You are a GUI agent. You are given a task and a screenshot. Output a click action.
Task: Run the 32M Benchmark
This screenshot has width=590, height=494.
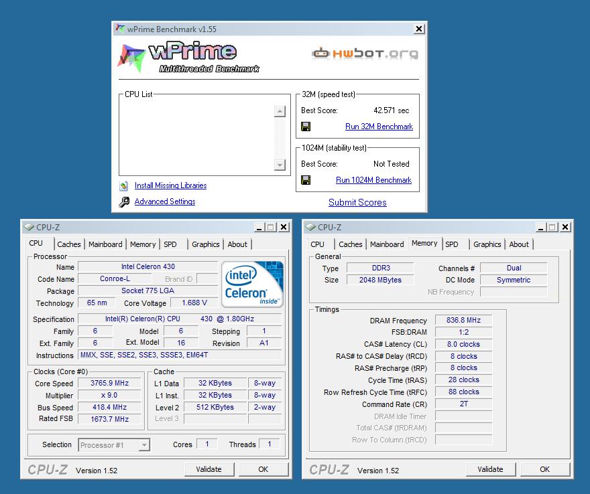pyautogui.click(x=379, y=127)
